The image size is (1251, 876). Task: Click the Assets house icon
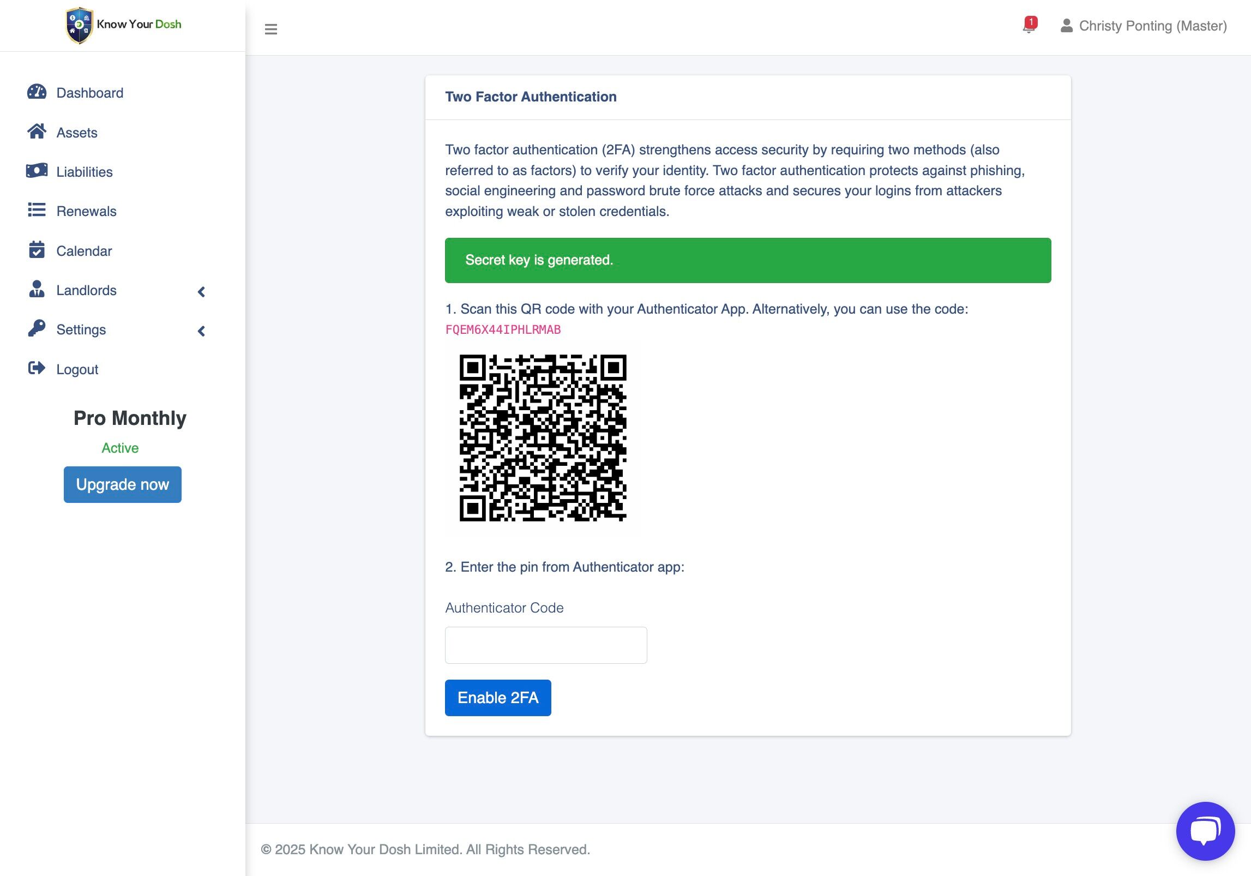37,131
